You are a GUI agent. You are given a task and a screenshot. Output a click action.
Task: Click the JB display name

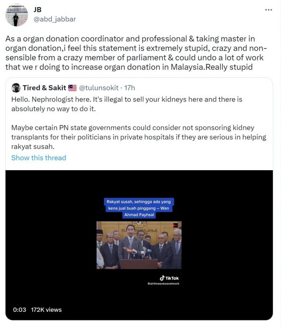tap(37, 9)
